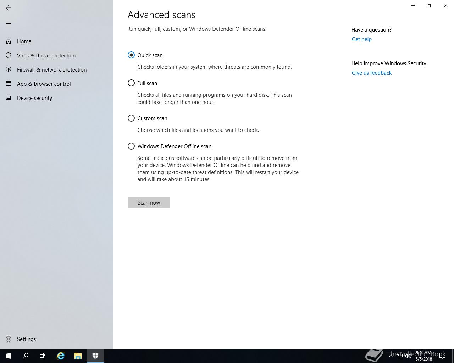454x363 pixels.
Task: Select the Full scan radio button
Action: point(131,83)
